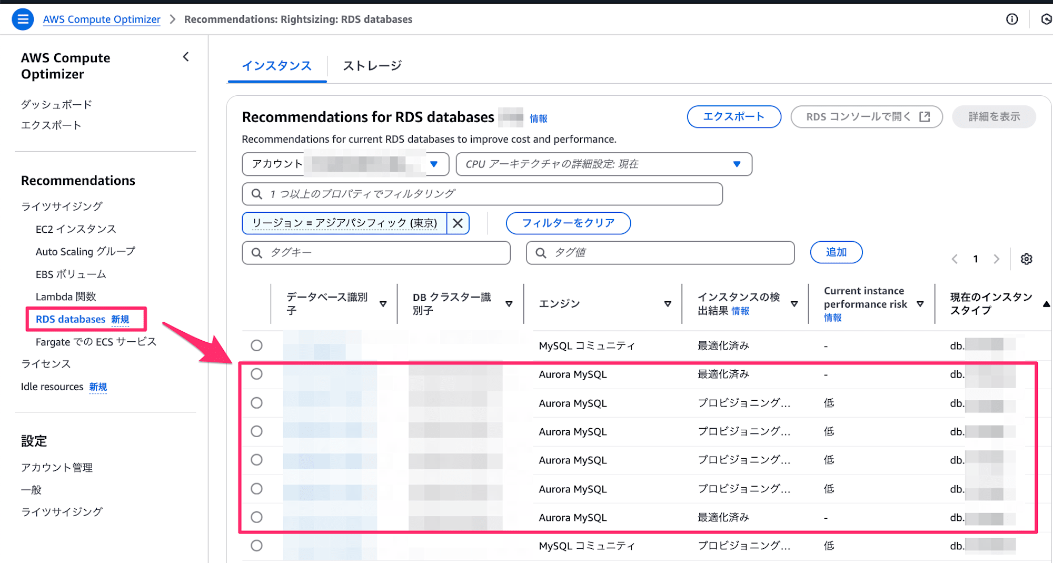Image resolution: width=1053 pixels, height=563 pixels.
Task: Collapse the side navigation panel
Action: [186, 57]
